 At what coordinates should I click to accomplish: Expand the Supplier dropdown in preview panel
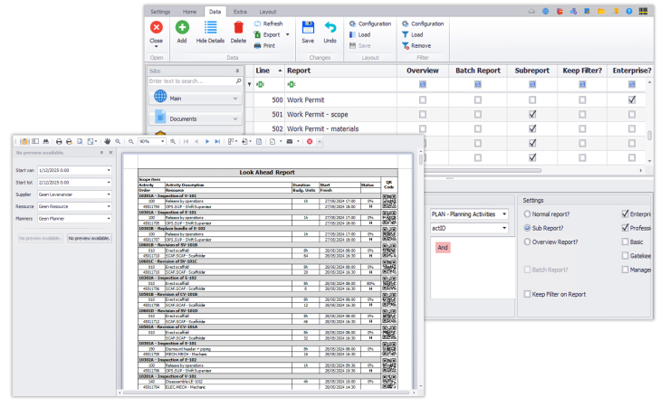pos(109,195)
